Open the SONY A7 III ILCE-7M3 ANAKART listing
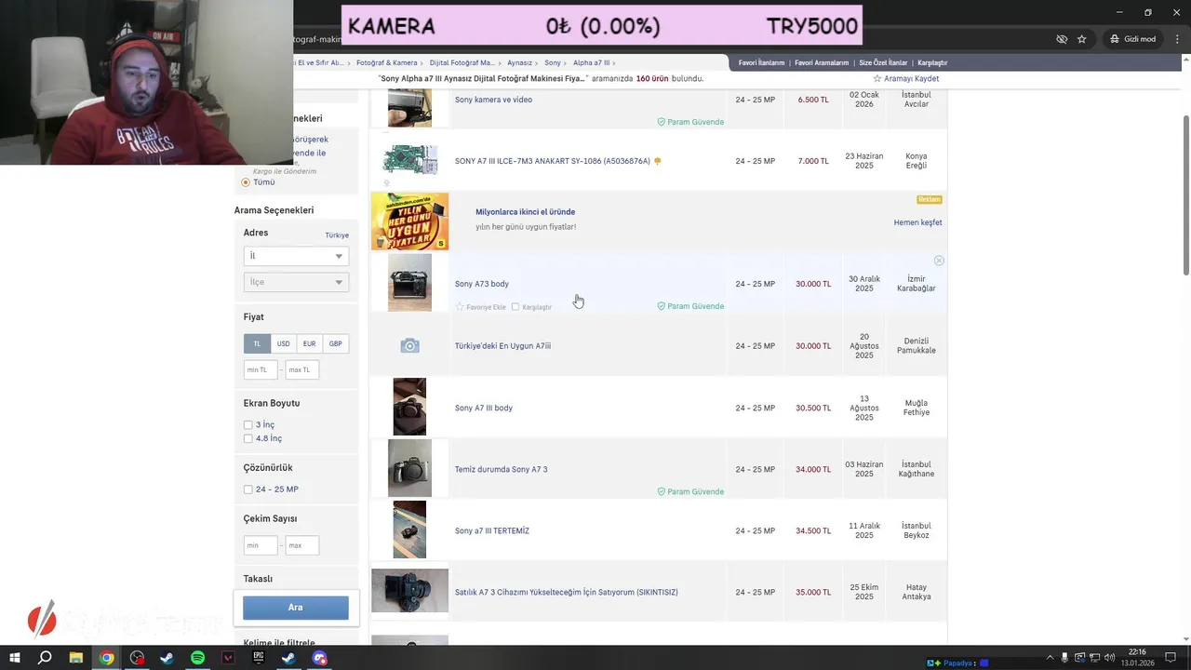Image resolution: width=1191 pixels, height=670 pixels. (553, 161)
